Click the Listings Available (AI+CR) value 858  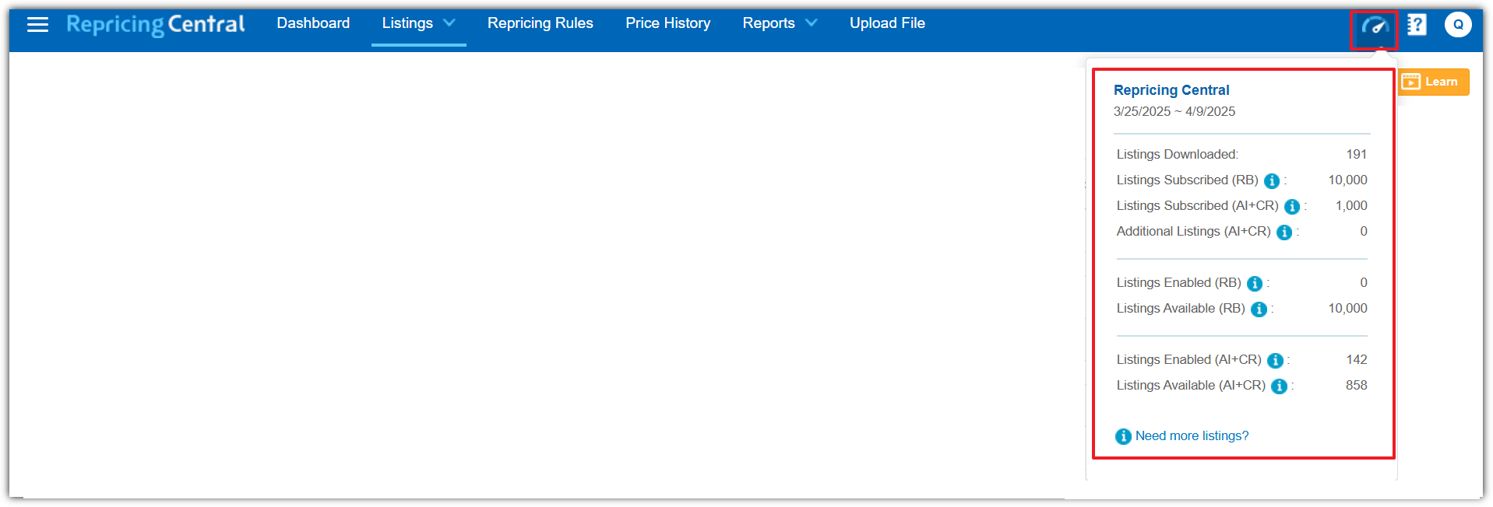tap(1357, 386)
